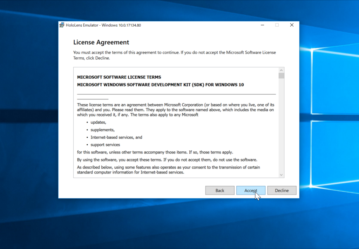Go Back to the previous step
The image size is (359, 249).
pos(220,190)
